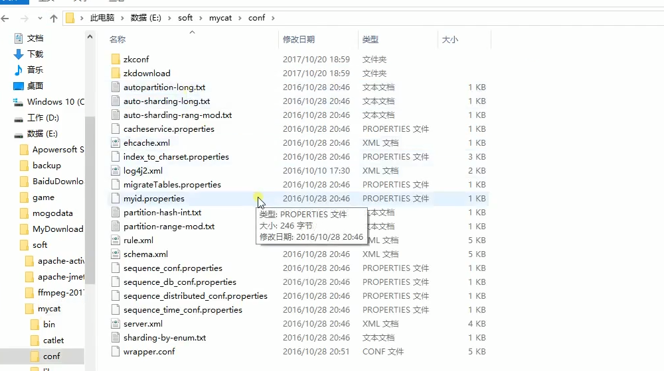The width and height of the screenshot is (664, 371).
Task: Select the zkconf folder icon
Action: click(x=116, y=59)
